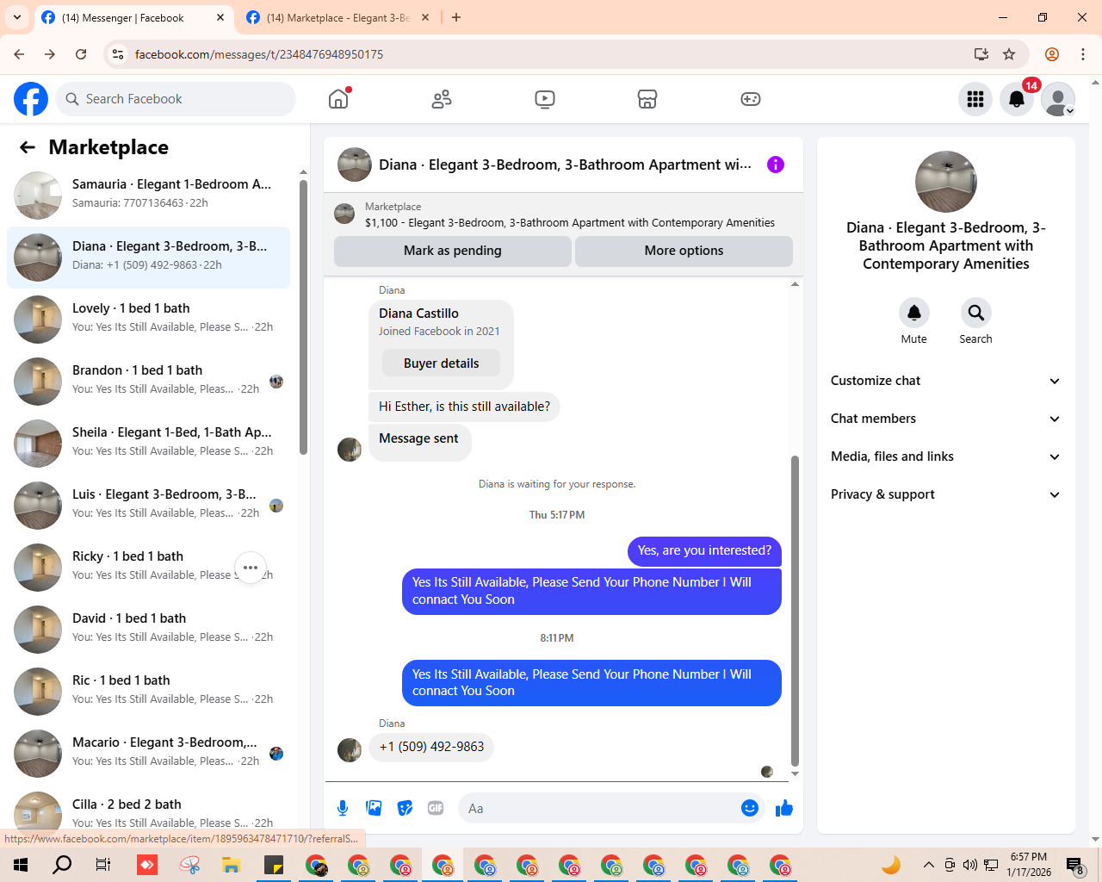
Task: Send a thumbs-up like
Action: point(784,808)
